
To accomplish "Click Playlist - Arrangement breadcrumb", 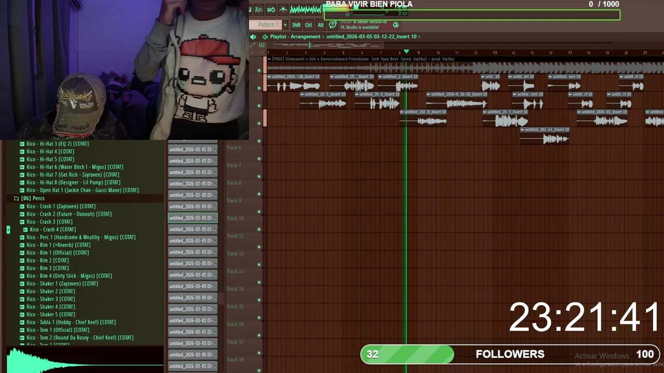I will click(295, 37).
